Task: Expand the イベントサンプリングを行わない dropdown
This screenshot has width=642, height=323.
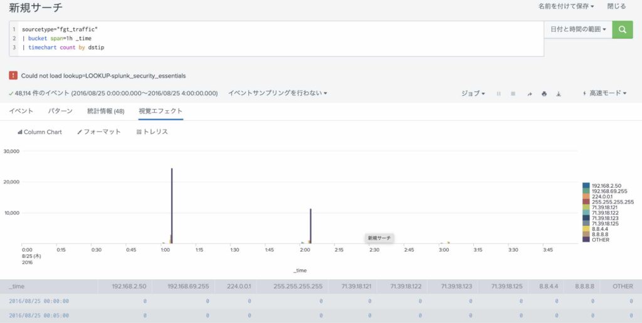Action: [277, 93]
